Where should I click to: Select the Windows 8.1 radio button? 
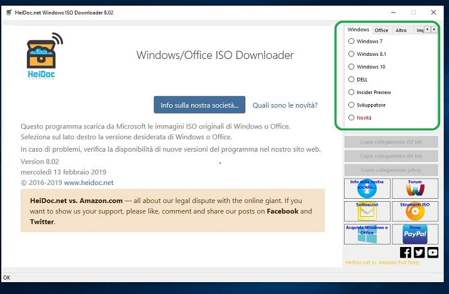tap(351, 54)
